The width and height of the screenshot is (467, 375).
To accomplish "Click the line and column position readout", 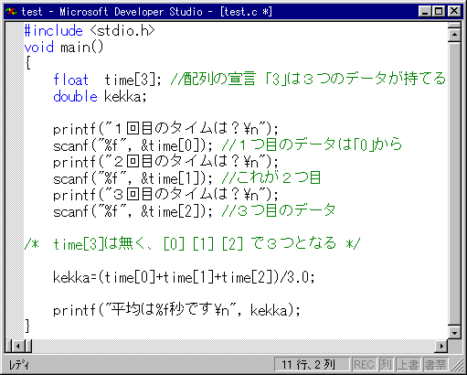I will coord(312,364).
